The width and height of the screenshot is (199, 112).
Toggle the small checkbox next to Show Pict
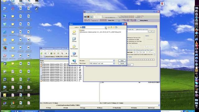[117, 20]
